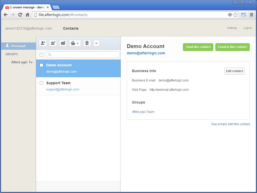
Task: Click the browser back arrow
Action: point(6,15)
